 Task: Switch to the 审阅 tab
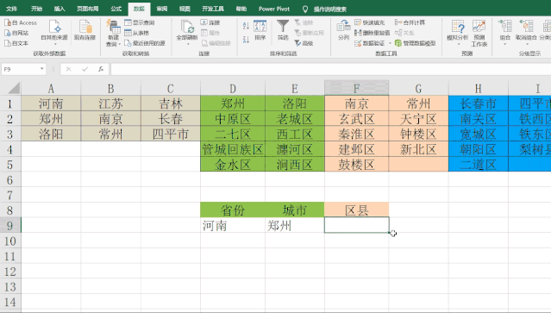click(161, 9)
